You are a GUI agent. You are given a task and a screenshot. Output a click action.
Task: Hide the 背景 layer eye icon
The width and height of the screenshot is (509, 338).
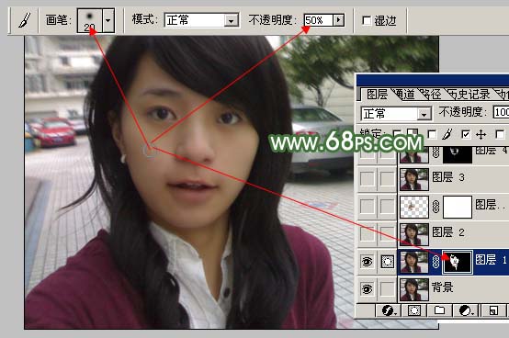coord(368,289)
